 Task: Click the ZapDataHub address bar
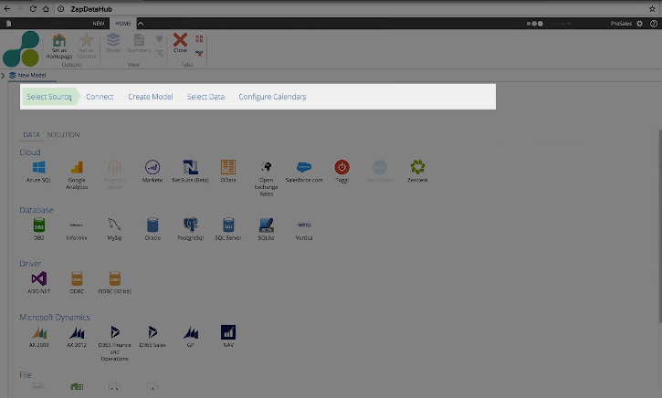[x=354, y=9]
